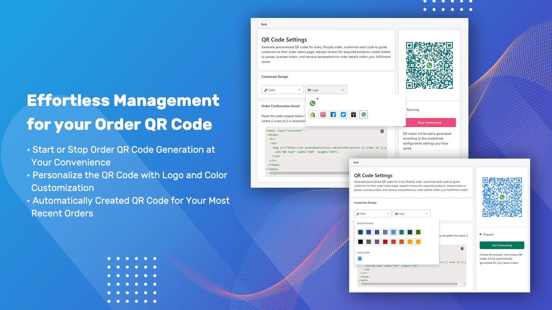The width and height of the screenshot is (552, 310).
Task: Select the highlighted light blue color option
Action: tap(393, 232)
